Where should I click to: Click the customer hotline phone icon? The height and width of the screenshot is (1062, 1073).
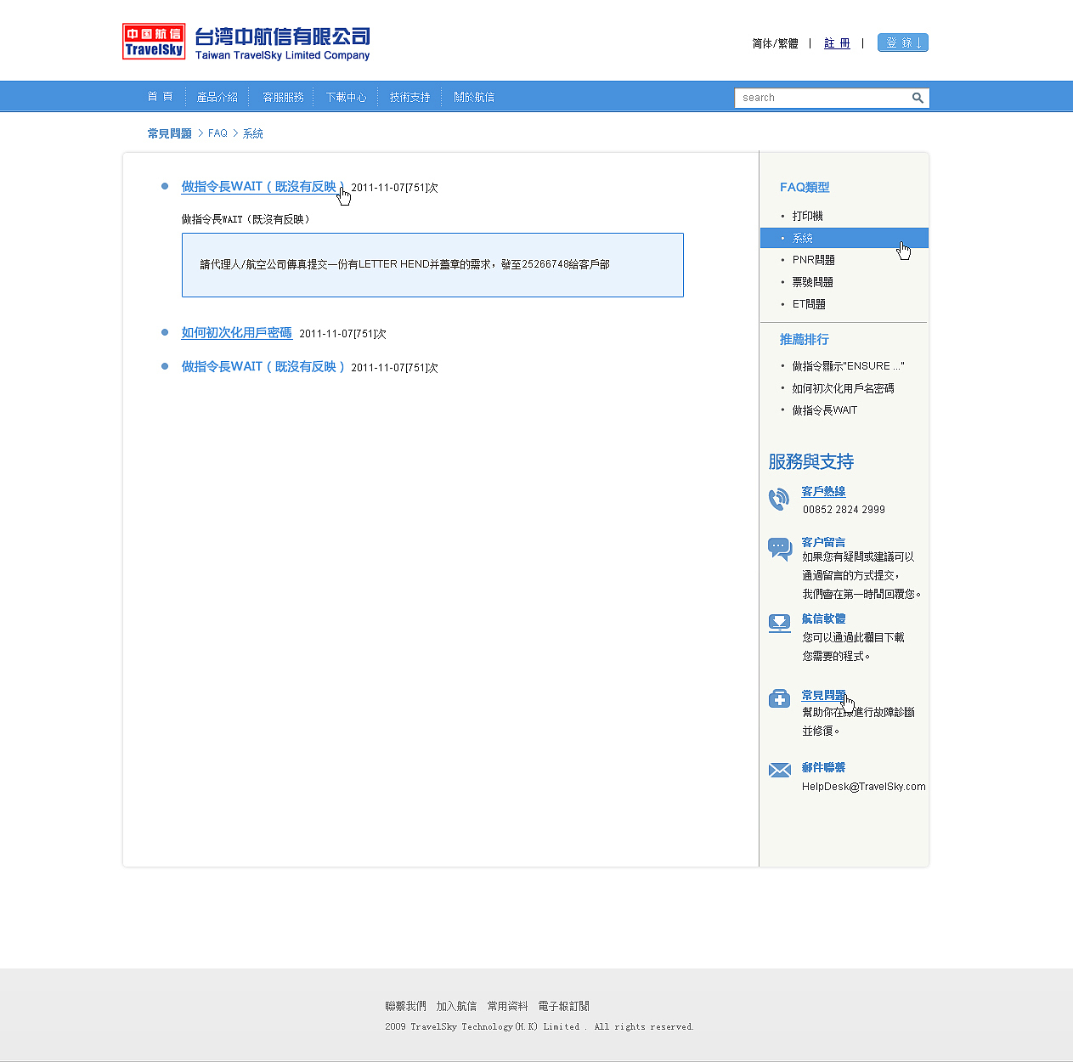point(779,500)
